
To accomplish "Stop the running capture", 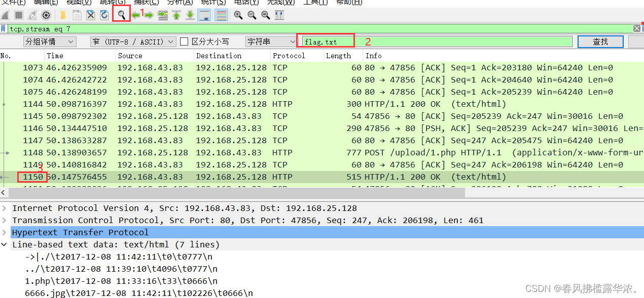I will (x=19, y=15).
